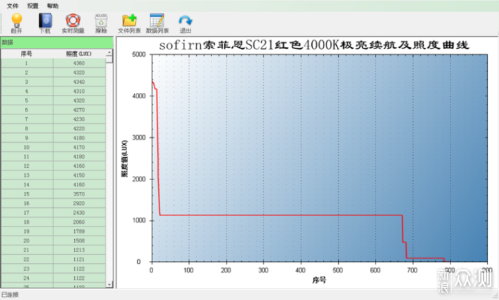Select table value 1789 in row 19
This screenshot has width=499, height=300.
[x=79, y=231]
